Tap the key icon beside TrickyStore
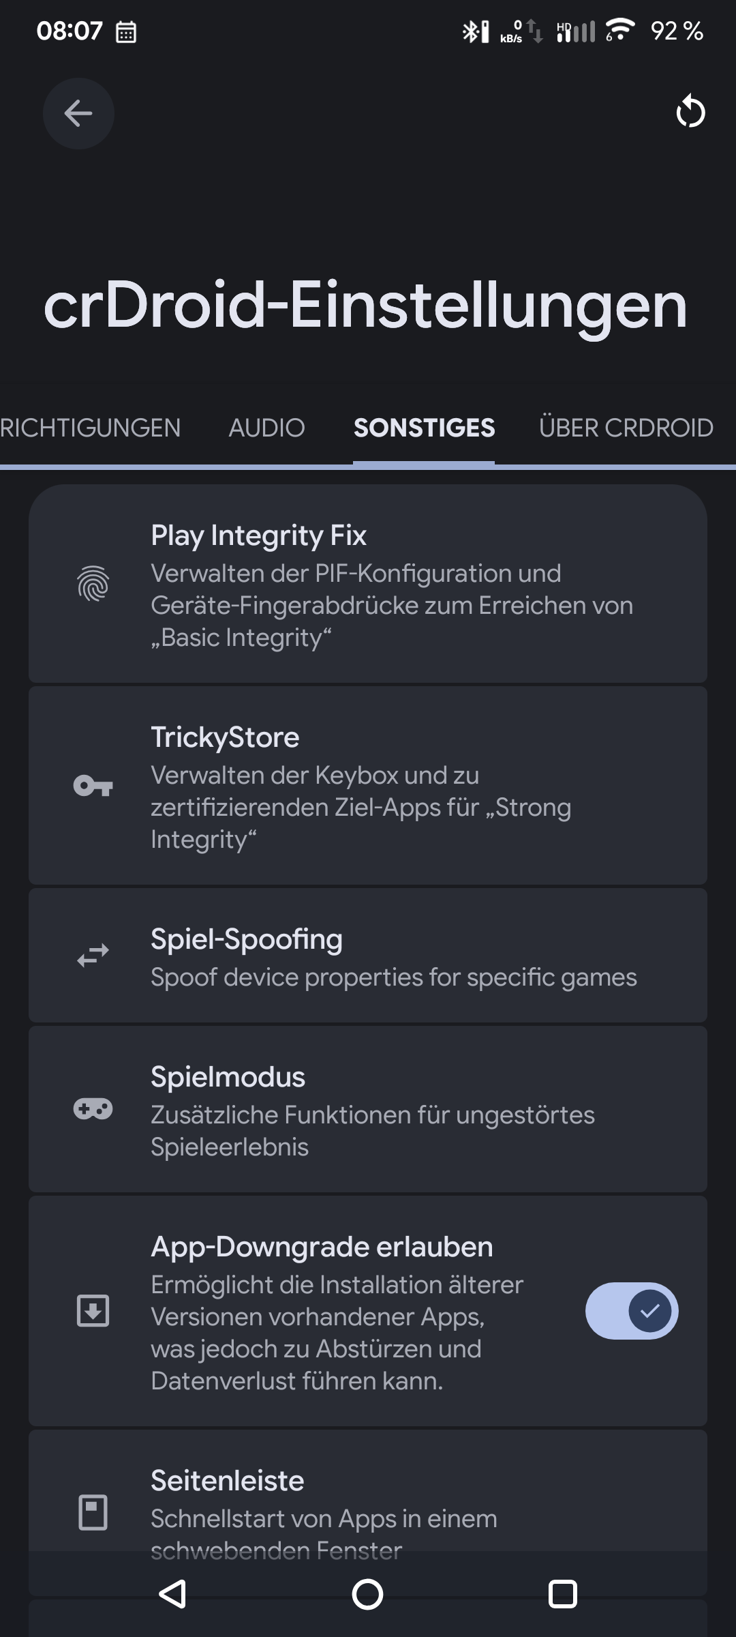Screen dimensions: 736x1637 tap(93, 786)
